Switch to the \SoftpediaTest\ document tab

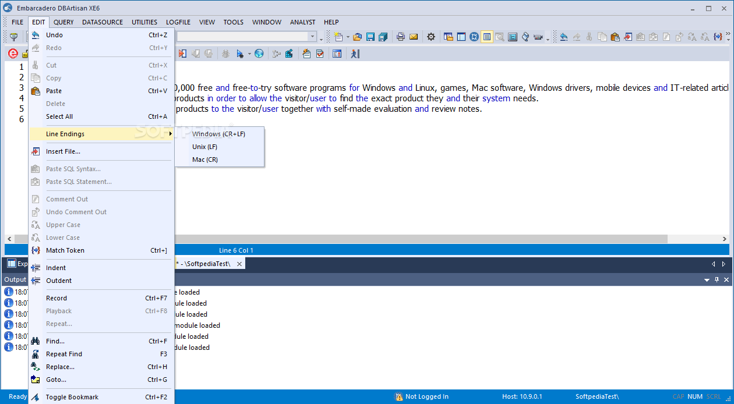point(209,264)
